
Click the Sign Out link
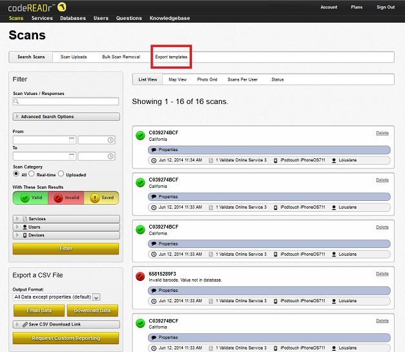(386, 7)
